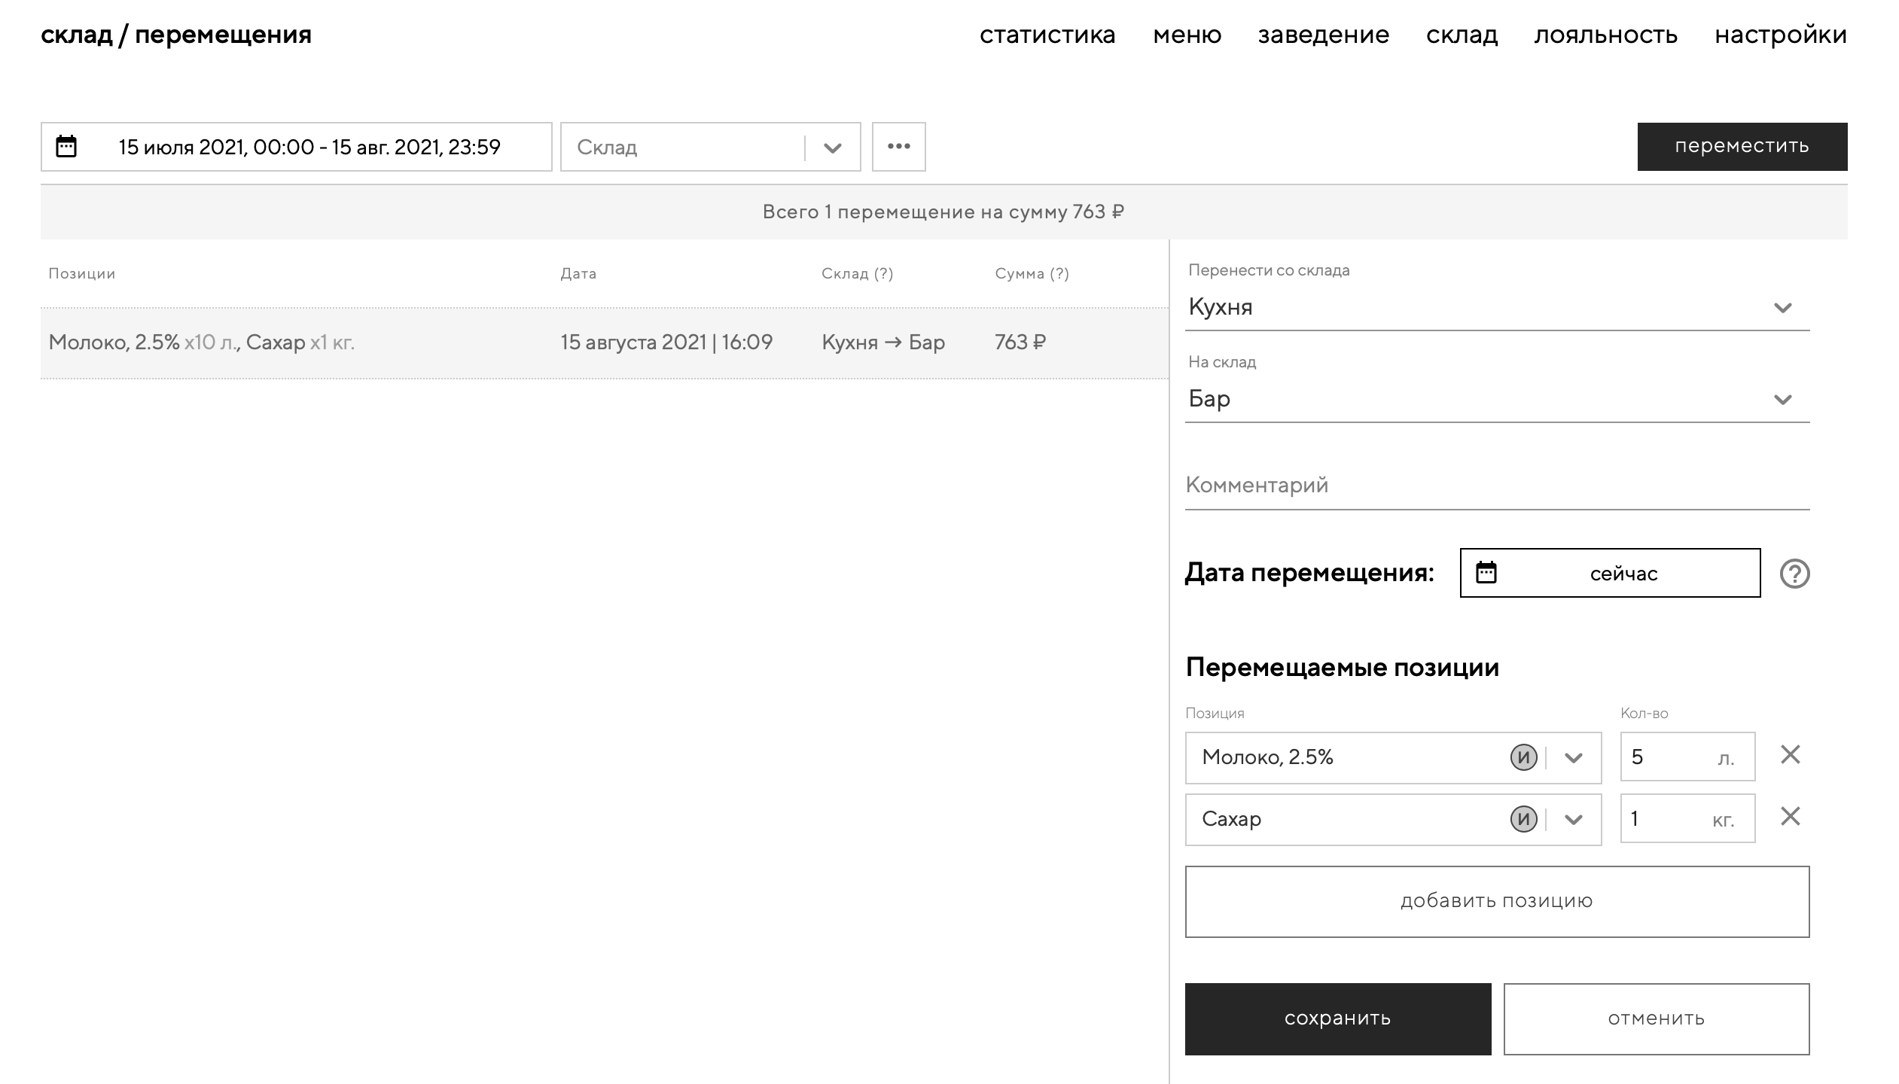
Task: Click calendar icon in Дата перемещения field
Action: tap(1486, 573)
